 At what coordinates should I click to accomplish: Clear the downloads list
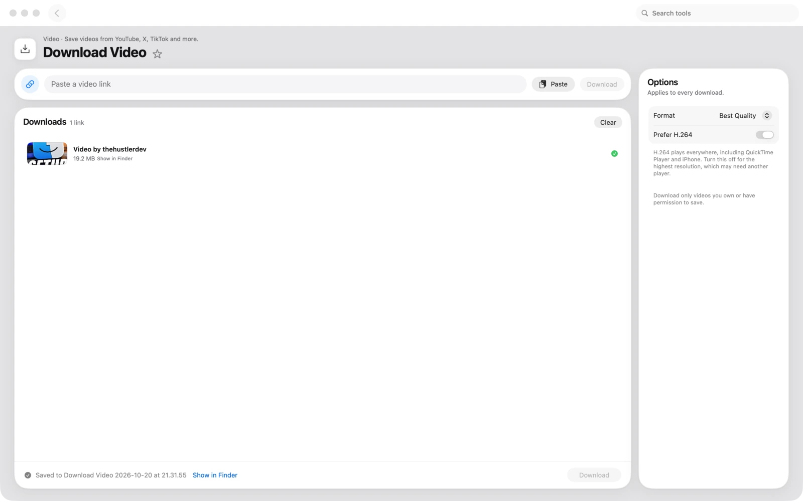point(608,122)
